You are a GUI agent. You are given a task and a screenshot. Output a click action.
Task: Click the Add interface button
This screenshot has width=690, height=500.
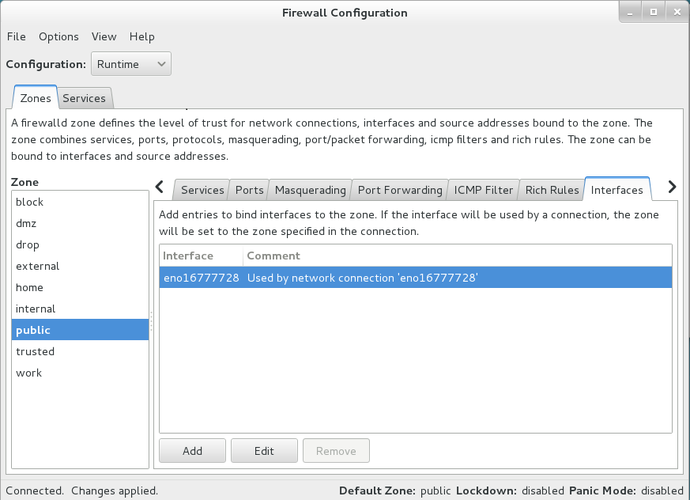coord(192,451)
